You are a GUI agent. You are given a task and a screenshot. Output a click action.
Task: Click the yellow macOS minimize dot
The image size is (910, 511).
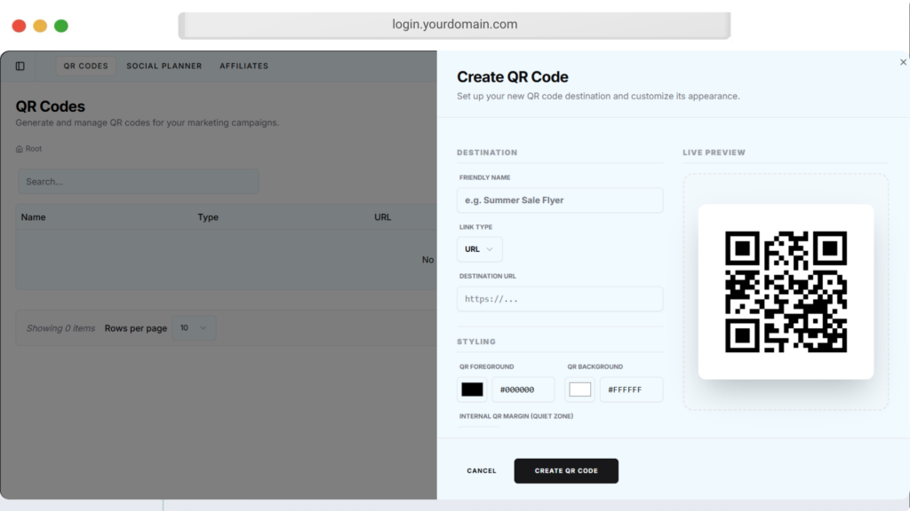pos(40,26)
